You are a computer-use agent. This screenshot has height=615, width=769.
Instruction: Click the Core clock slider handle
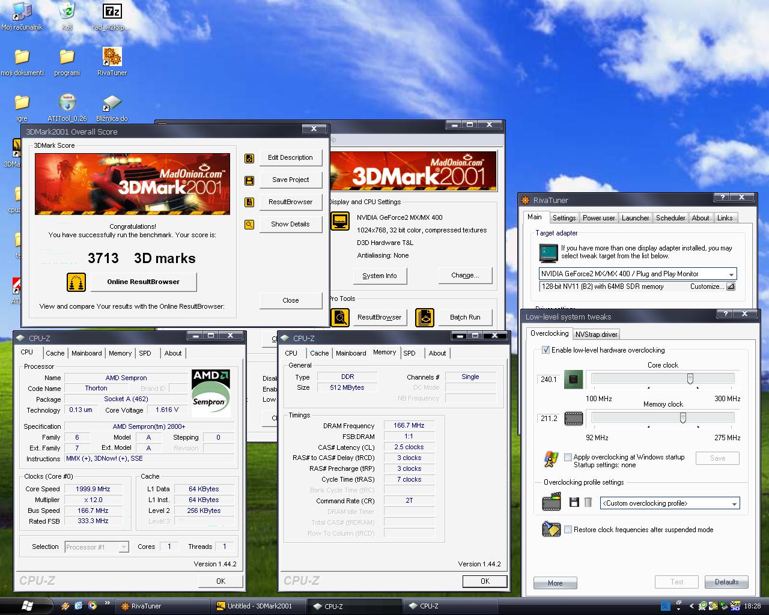[x=690, y=379]
